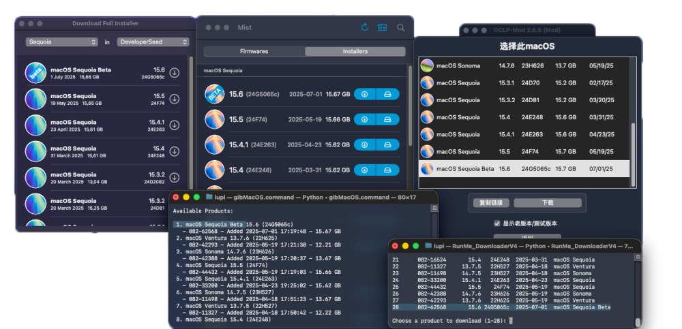The height and width of the screenshot is (329, 682).
Task: Select macOS Sequoia 15.4.1 row in OCLP-Mod
Action: (x=524, y=134)
